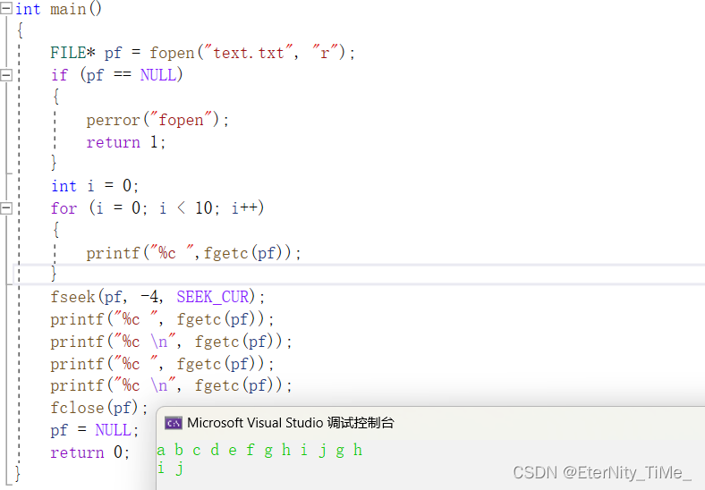Viewport: 705px width, 490px height.
Task: Click the return 0; statement
Action: click(90, 452)
